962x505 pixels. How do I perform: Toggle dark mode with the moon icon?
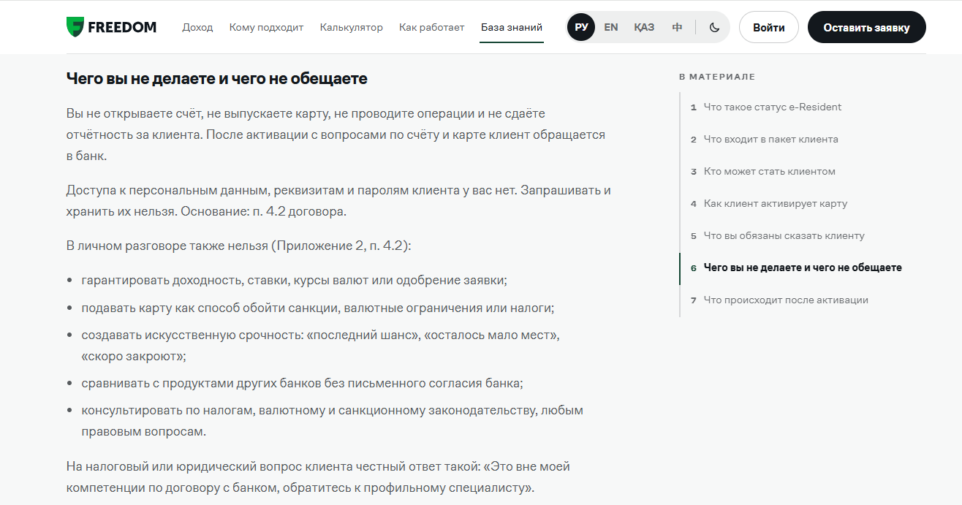pos(714,27)
